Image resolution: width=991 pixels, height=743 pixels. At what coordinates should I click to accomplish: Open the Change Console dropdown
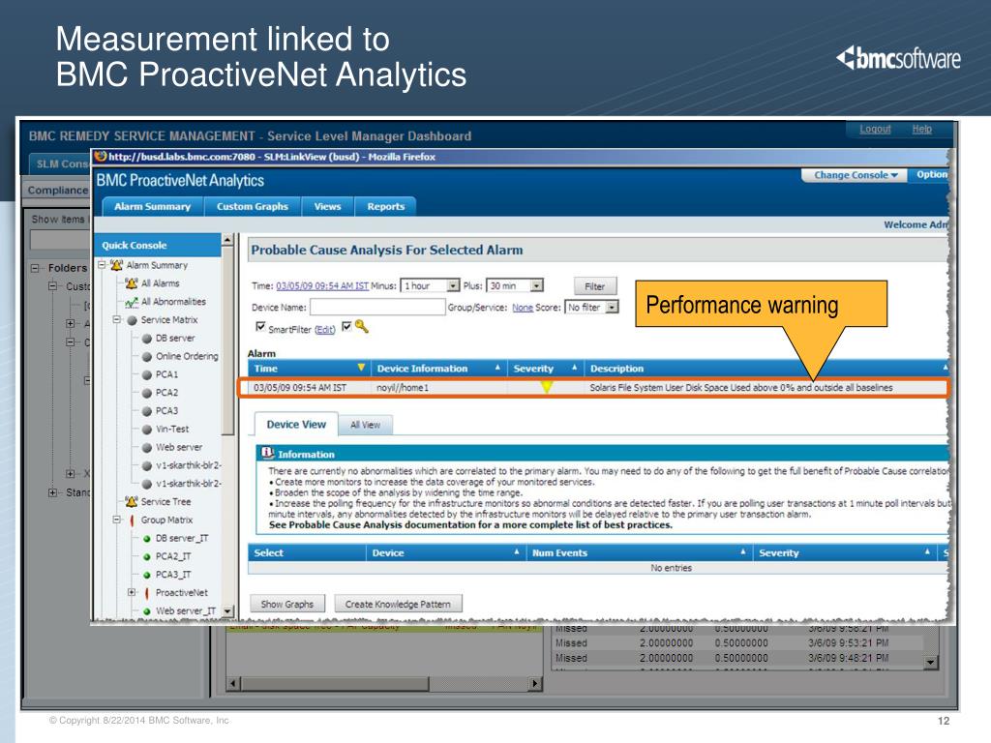point(855,175)
